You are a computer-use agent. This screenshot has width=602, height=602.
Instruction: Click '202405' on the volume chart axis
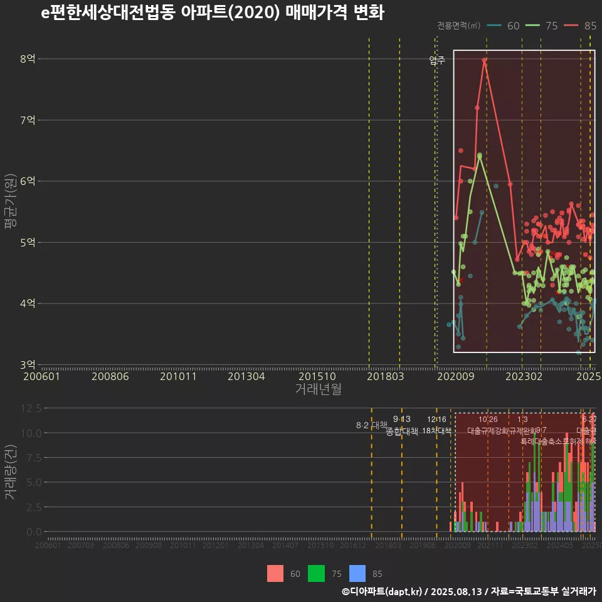(x=560, y=545)
